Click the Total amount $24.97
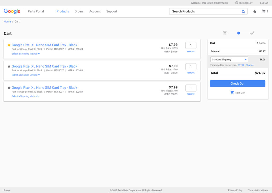This screenshot has width=272, height=193. pos(260,73)
